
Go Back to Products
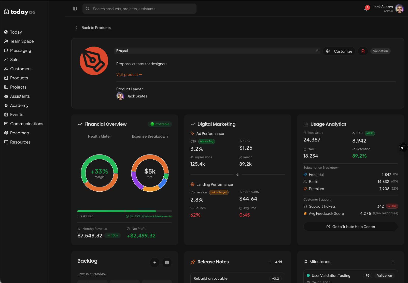93,27
